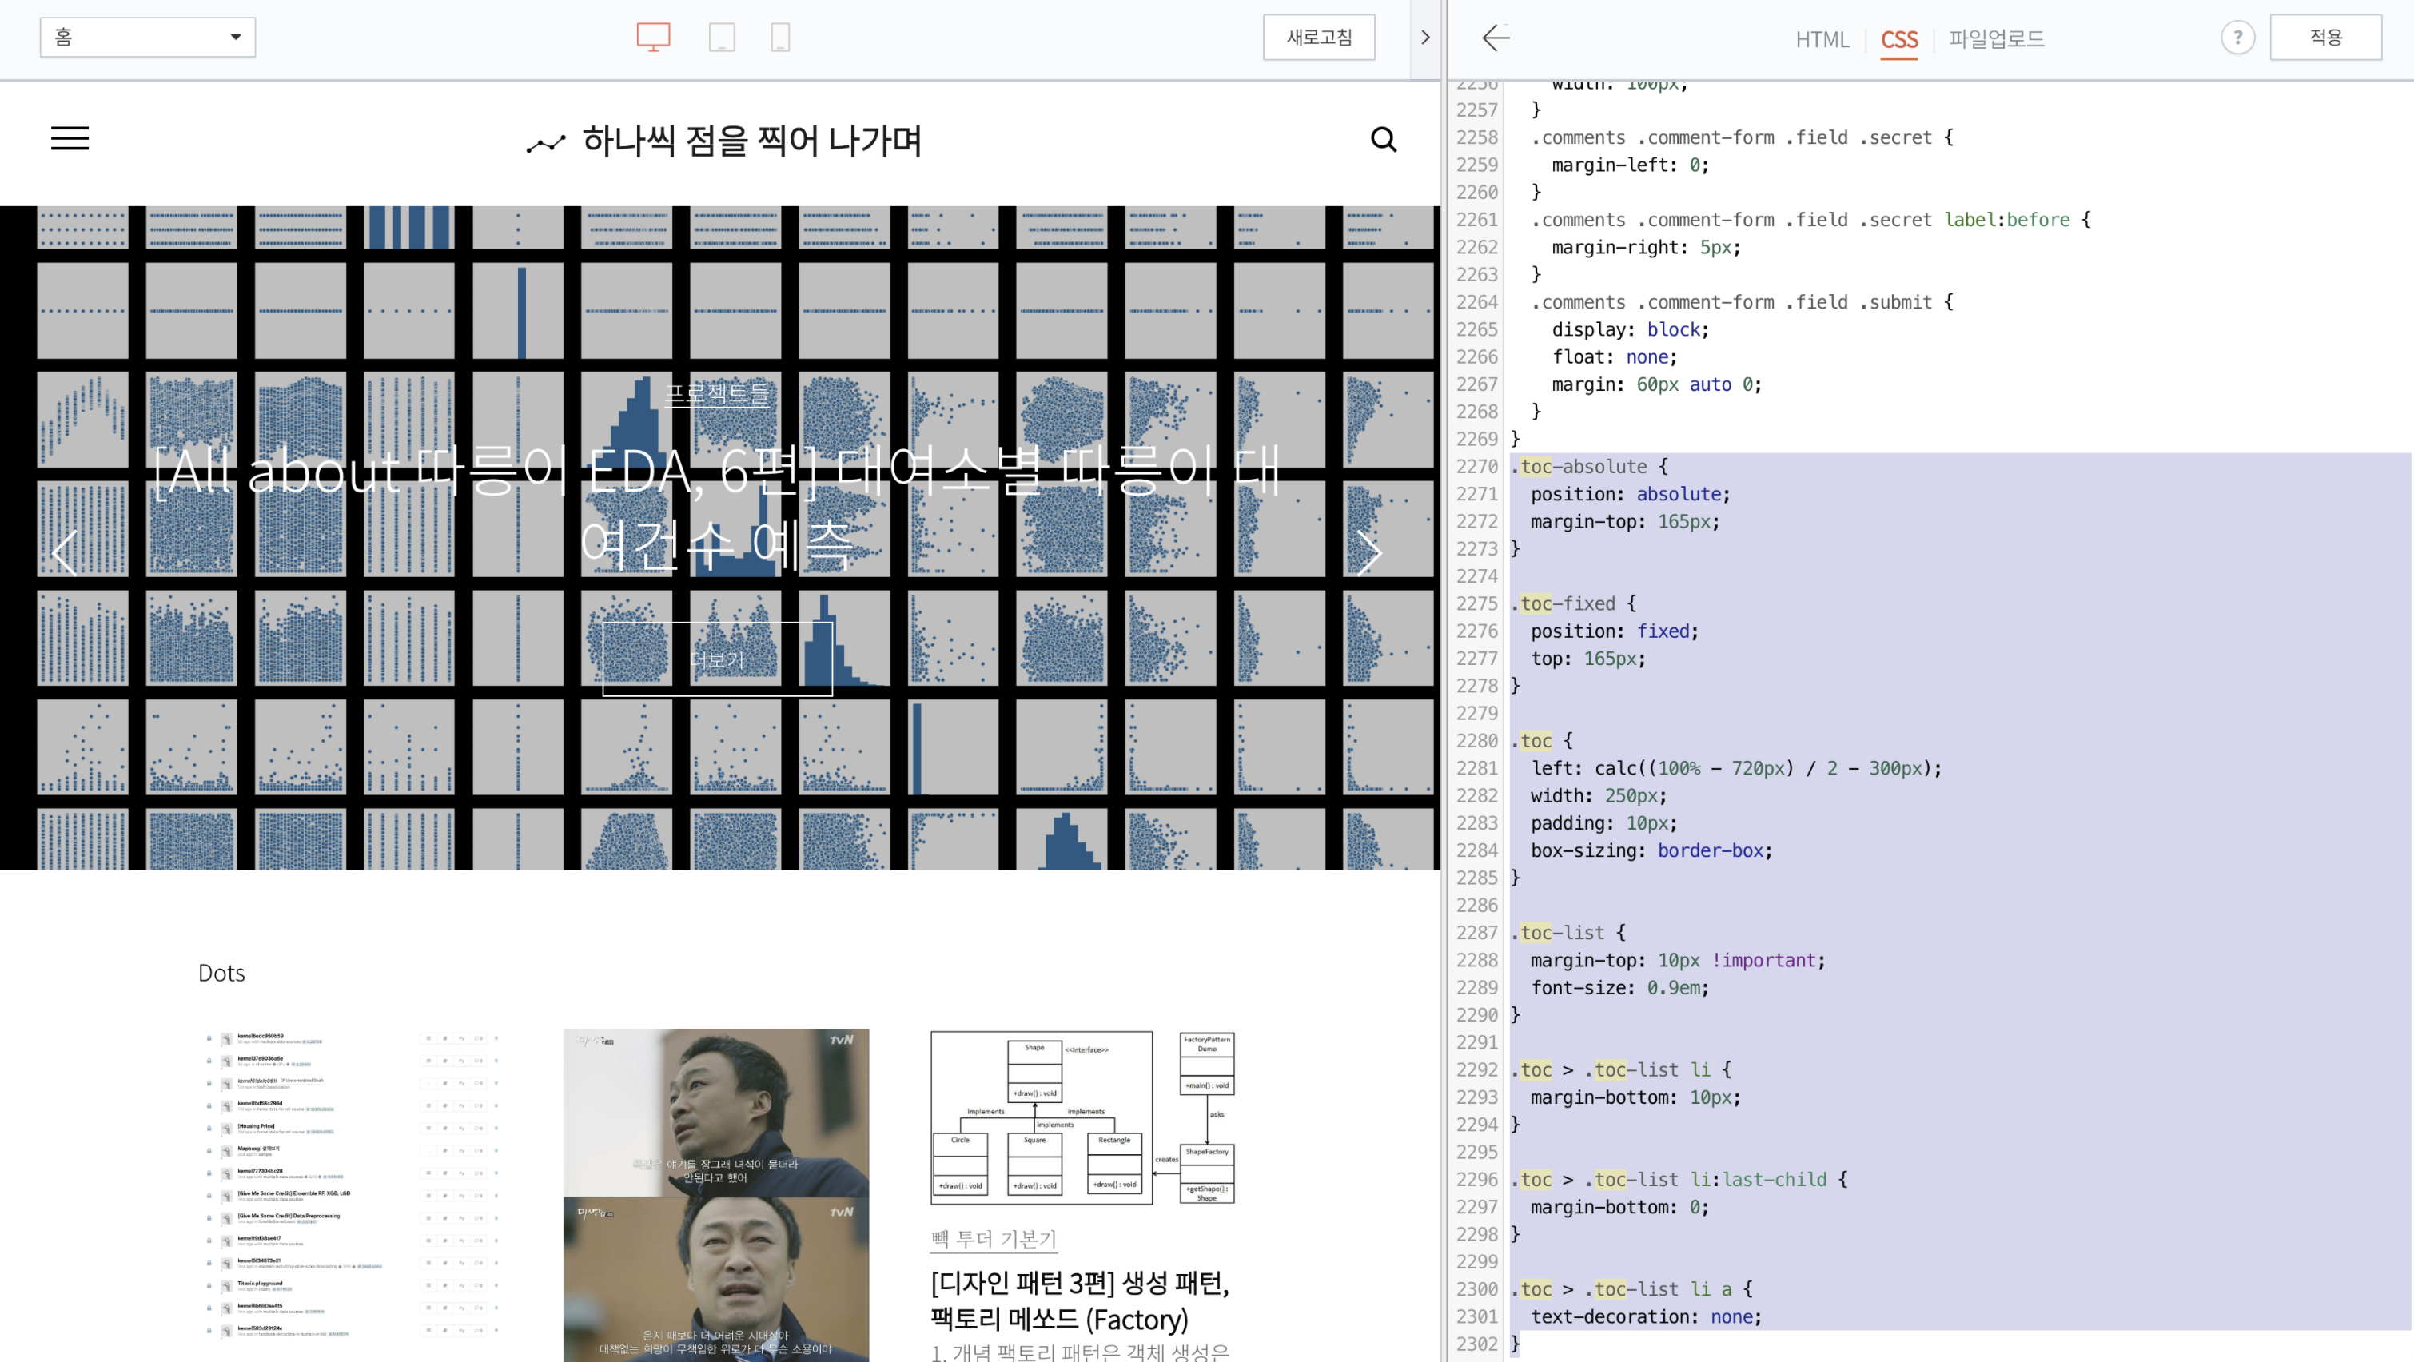This screenshot has height=1362, width=2414.
Task: Go to next slide arrow
Action: 1369,552
